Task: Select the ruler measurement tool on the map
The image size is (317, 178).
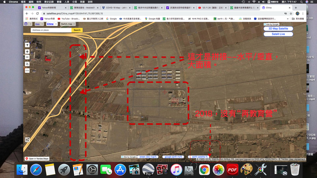Action: [x=27, y=71]
